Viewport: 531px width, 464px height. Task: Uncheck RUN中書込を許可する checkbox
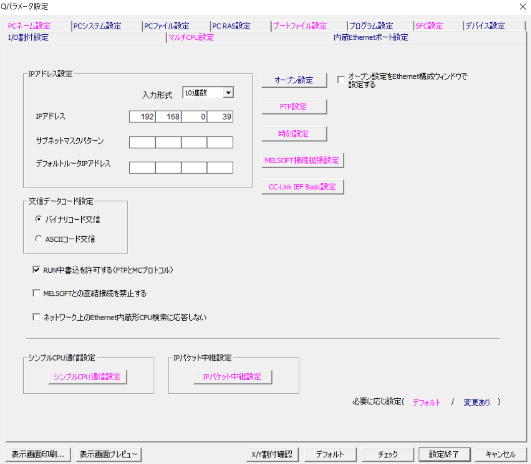[x=36, y=270]
